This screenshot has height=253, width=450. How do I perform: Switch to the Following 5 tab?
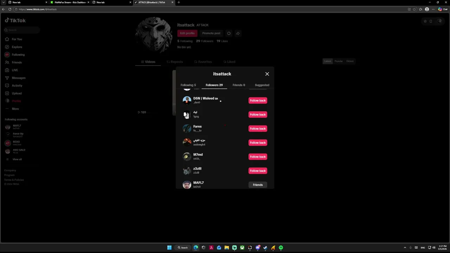pos(188,85)
